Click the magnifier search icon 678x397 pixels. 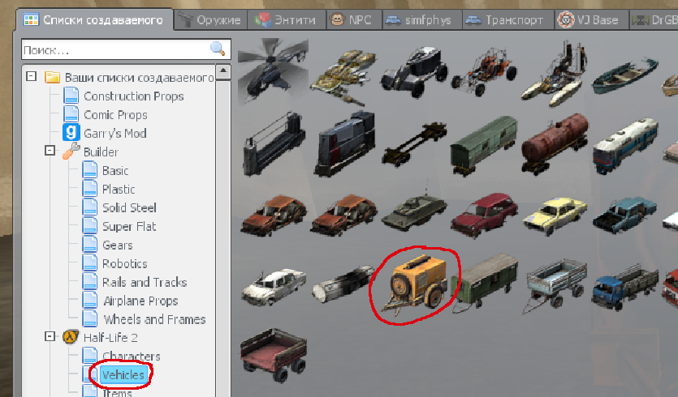218,49
